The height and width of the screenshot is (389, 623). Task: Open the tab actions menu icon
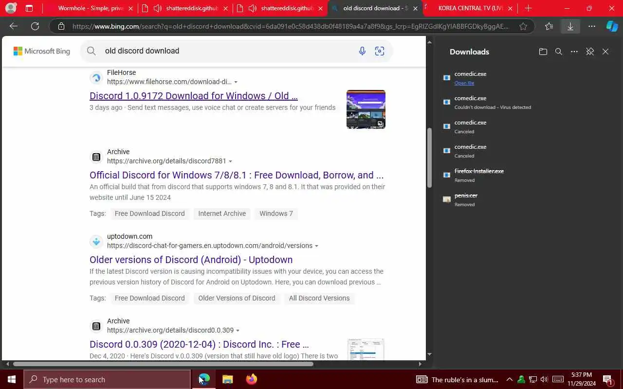pos(29,8)
